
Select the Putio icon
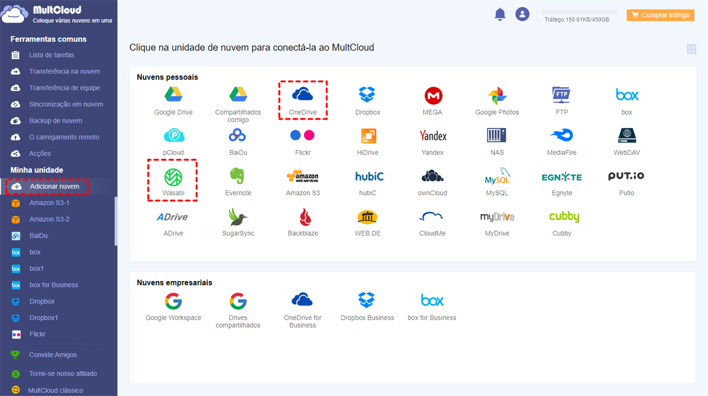627,176
